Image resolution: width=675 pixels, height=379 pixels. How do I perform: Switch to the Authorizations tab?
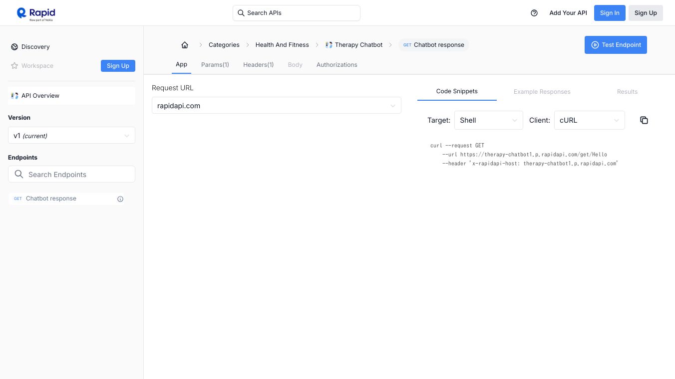coord(337,65)
